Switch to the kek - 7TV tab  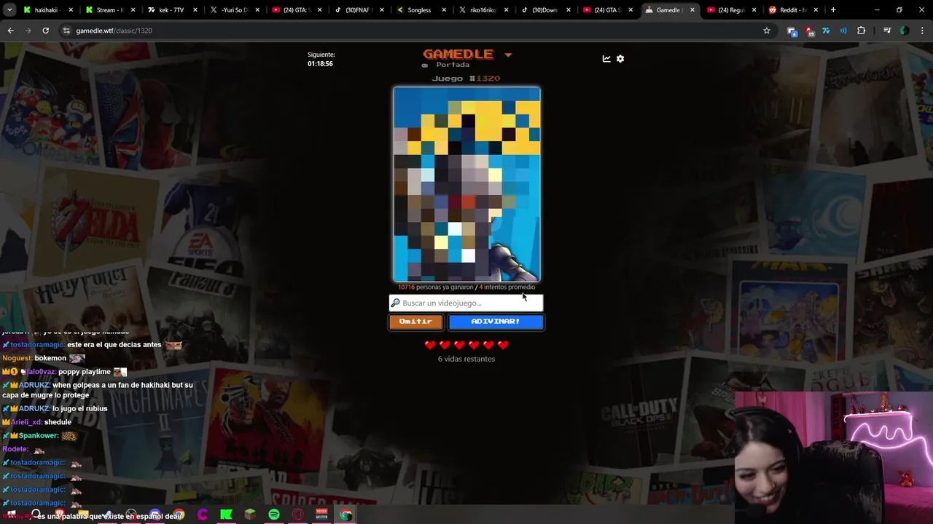(172, 10)
